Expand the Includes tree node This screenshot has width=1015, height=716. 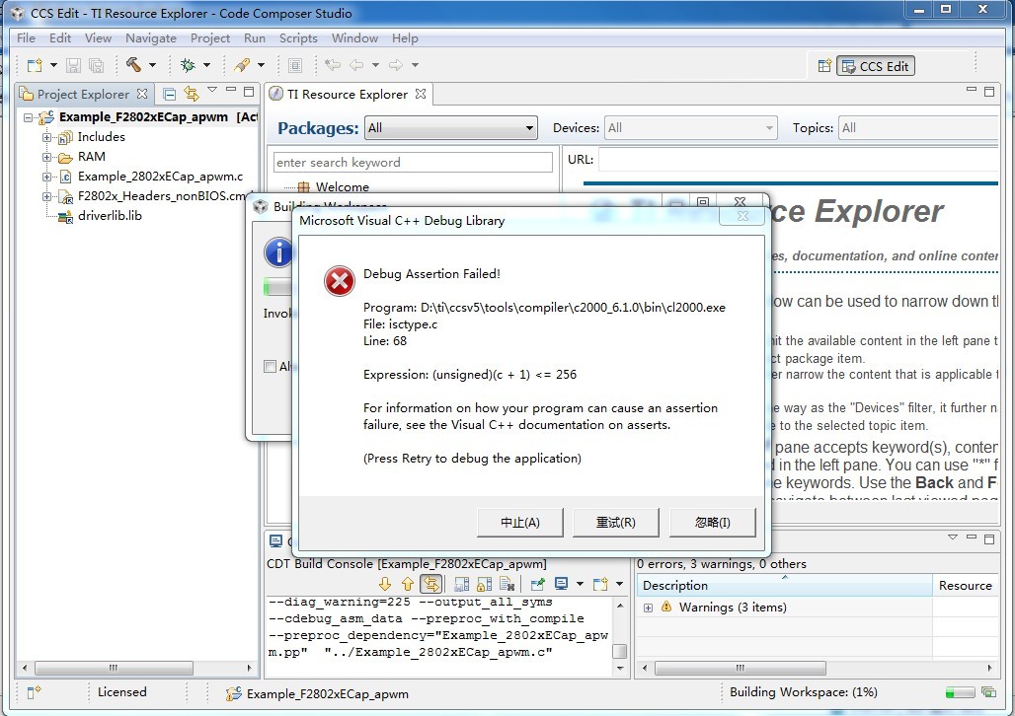tap(46, 137)
